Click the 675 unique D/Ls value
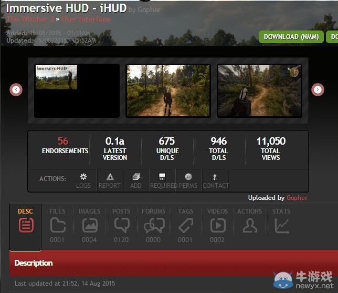 click(x=167, y=141)
